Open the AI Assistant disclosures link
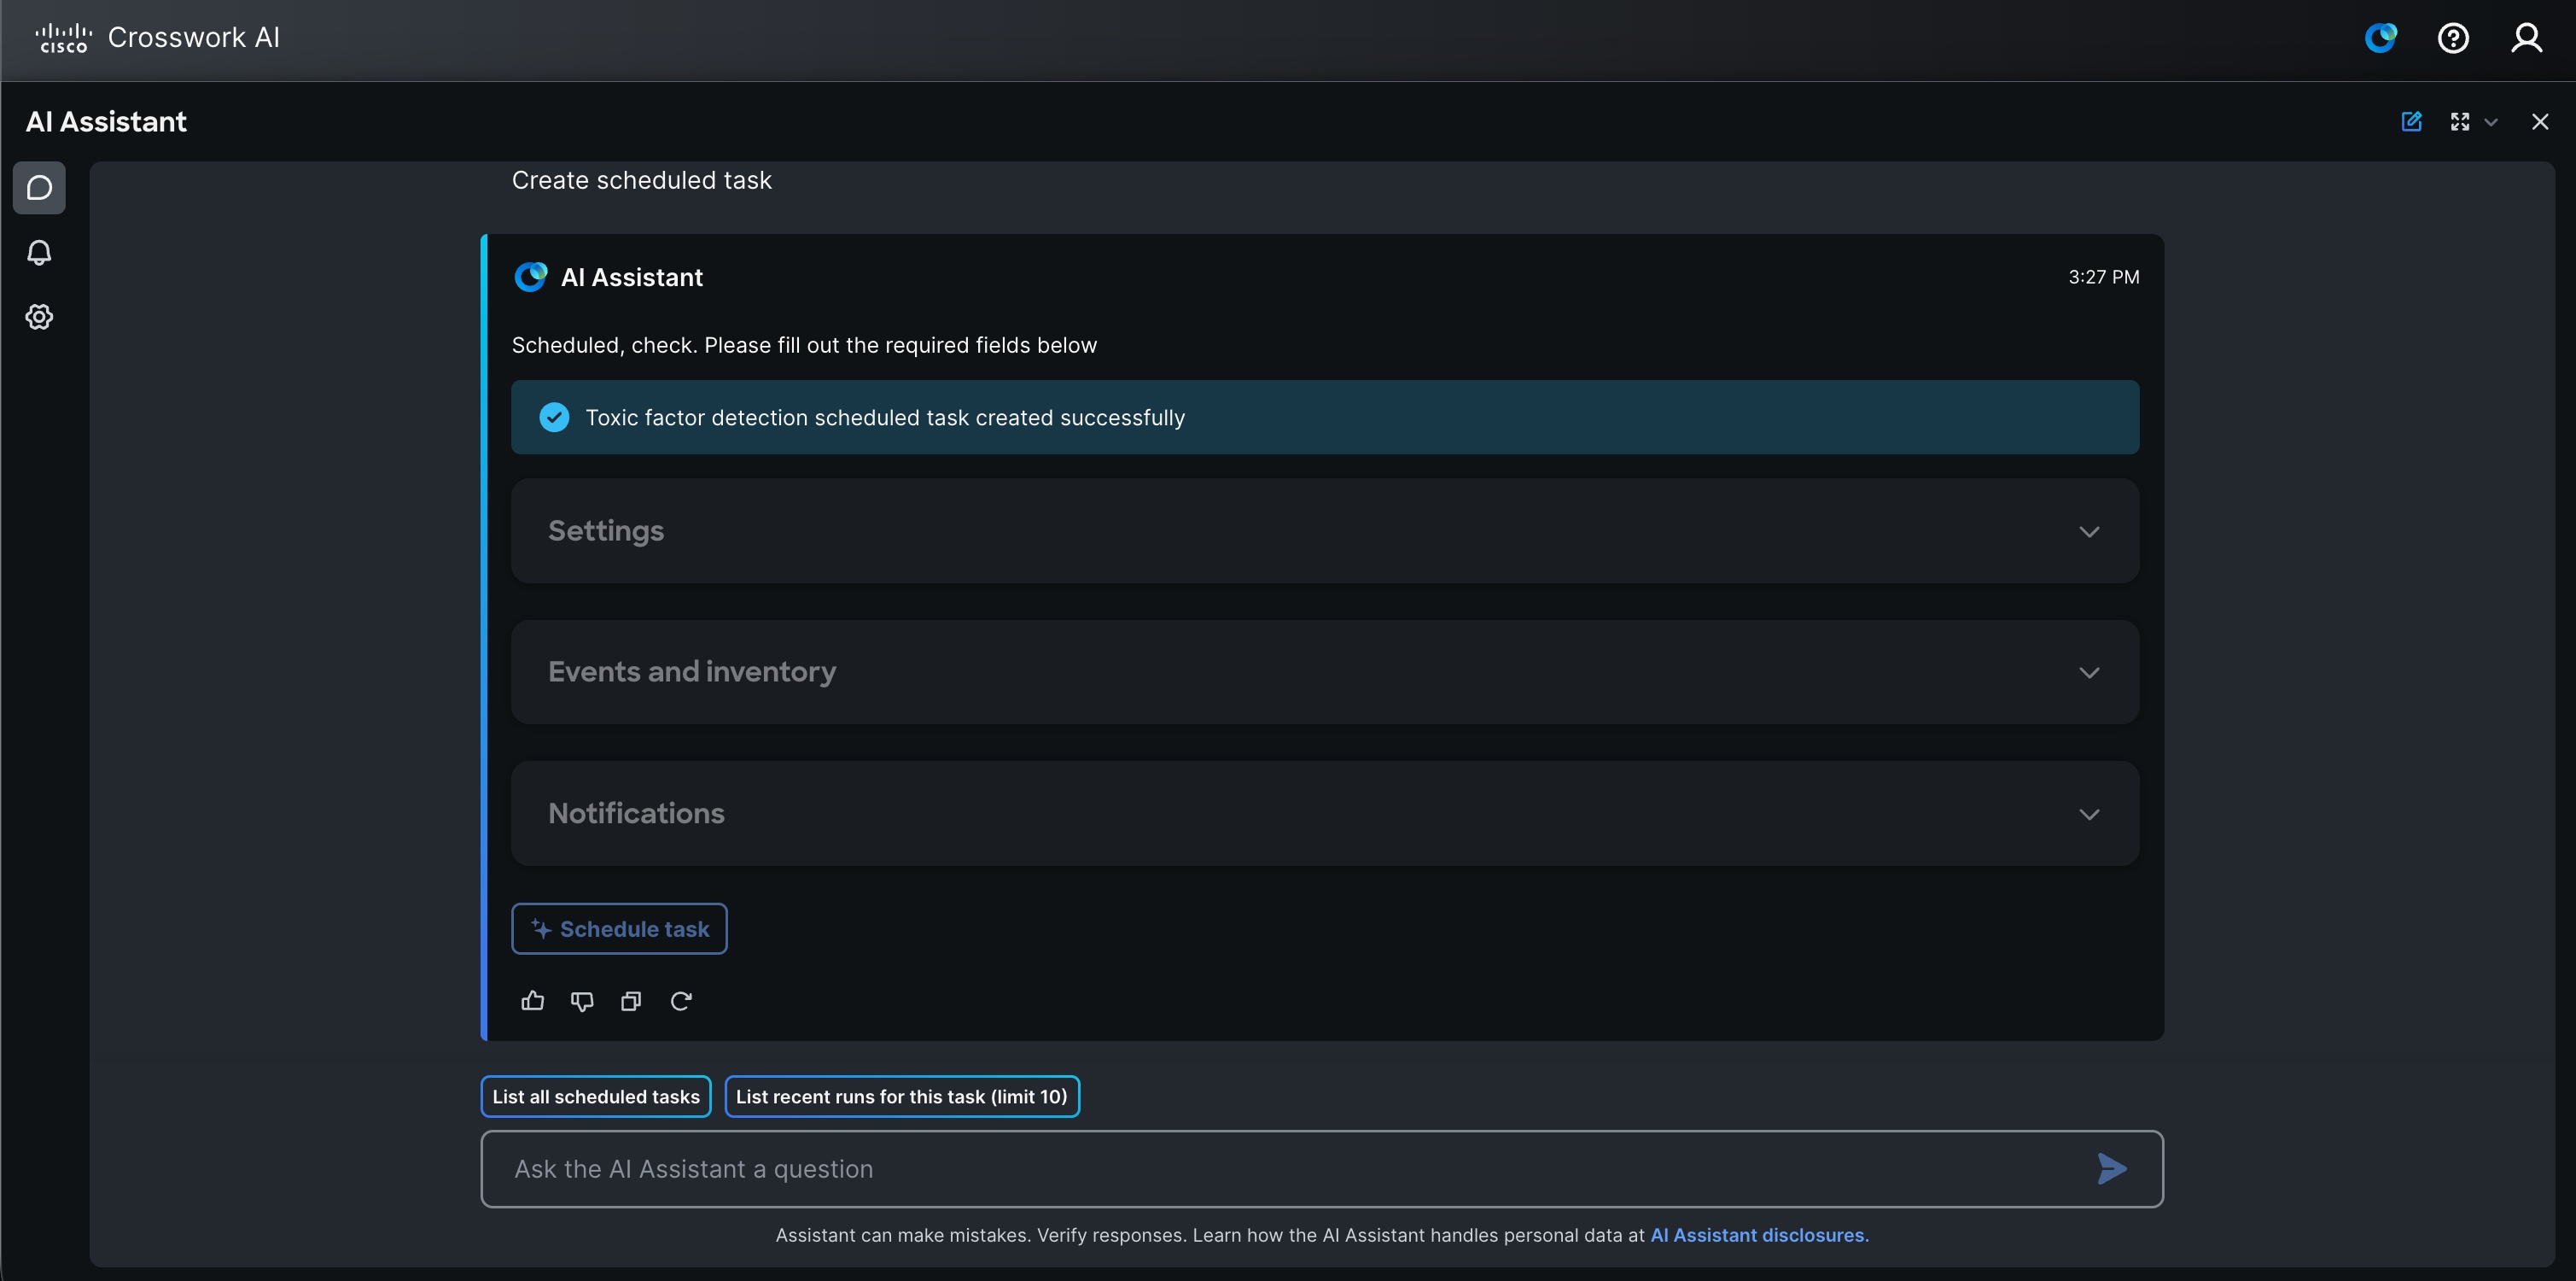 click(1759, 1235)
